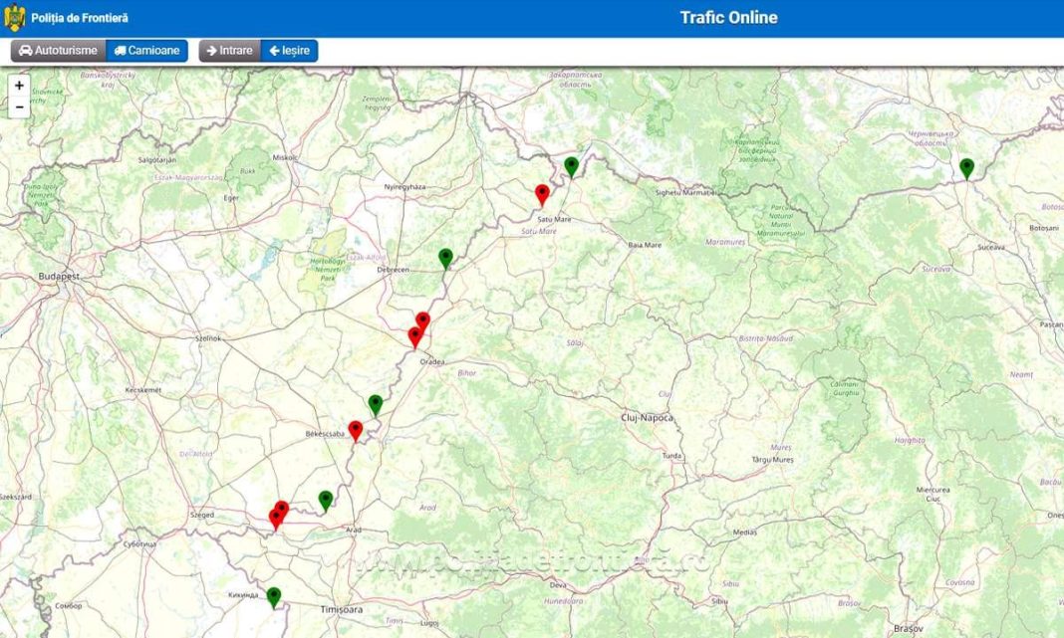1064x638 pixels.
Task: Click green marker on border north of Satu Mare
Action: tap(571, 165)
